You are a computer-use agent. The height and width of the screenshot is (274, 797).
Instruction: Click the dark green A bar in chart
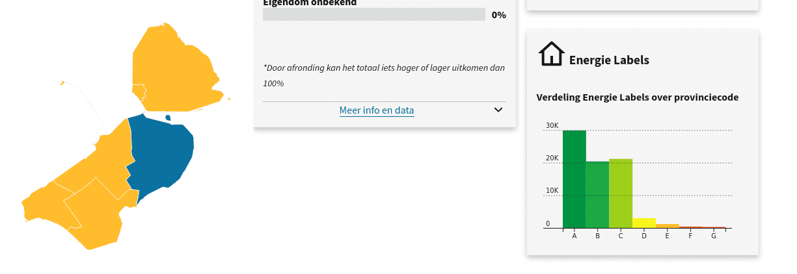click(574, 179)
